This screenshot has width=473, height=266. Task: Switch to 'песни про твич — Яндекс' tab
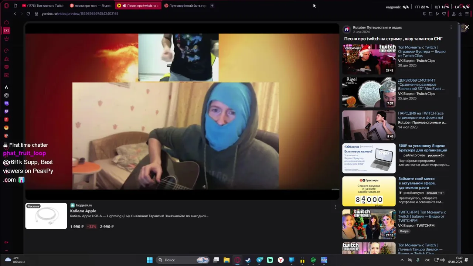click(x=91, y=6)
